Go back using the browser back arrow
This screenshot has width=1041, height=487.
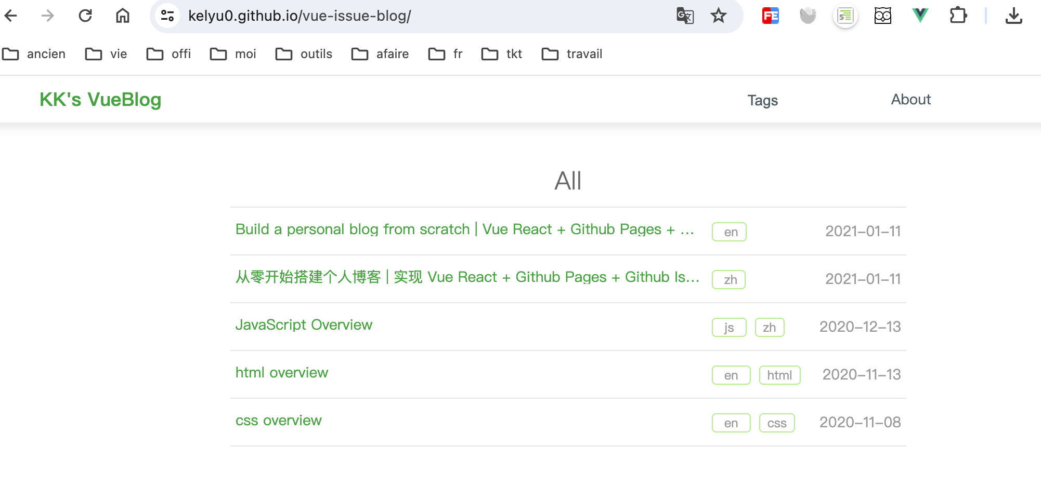click(11, 16)
